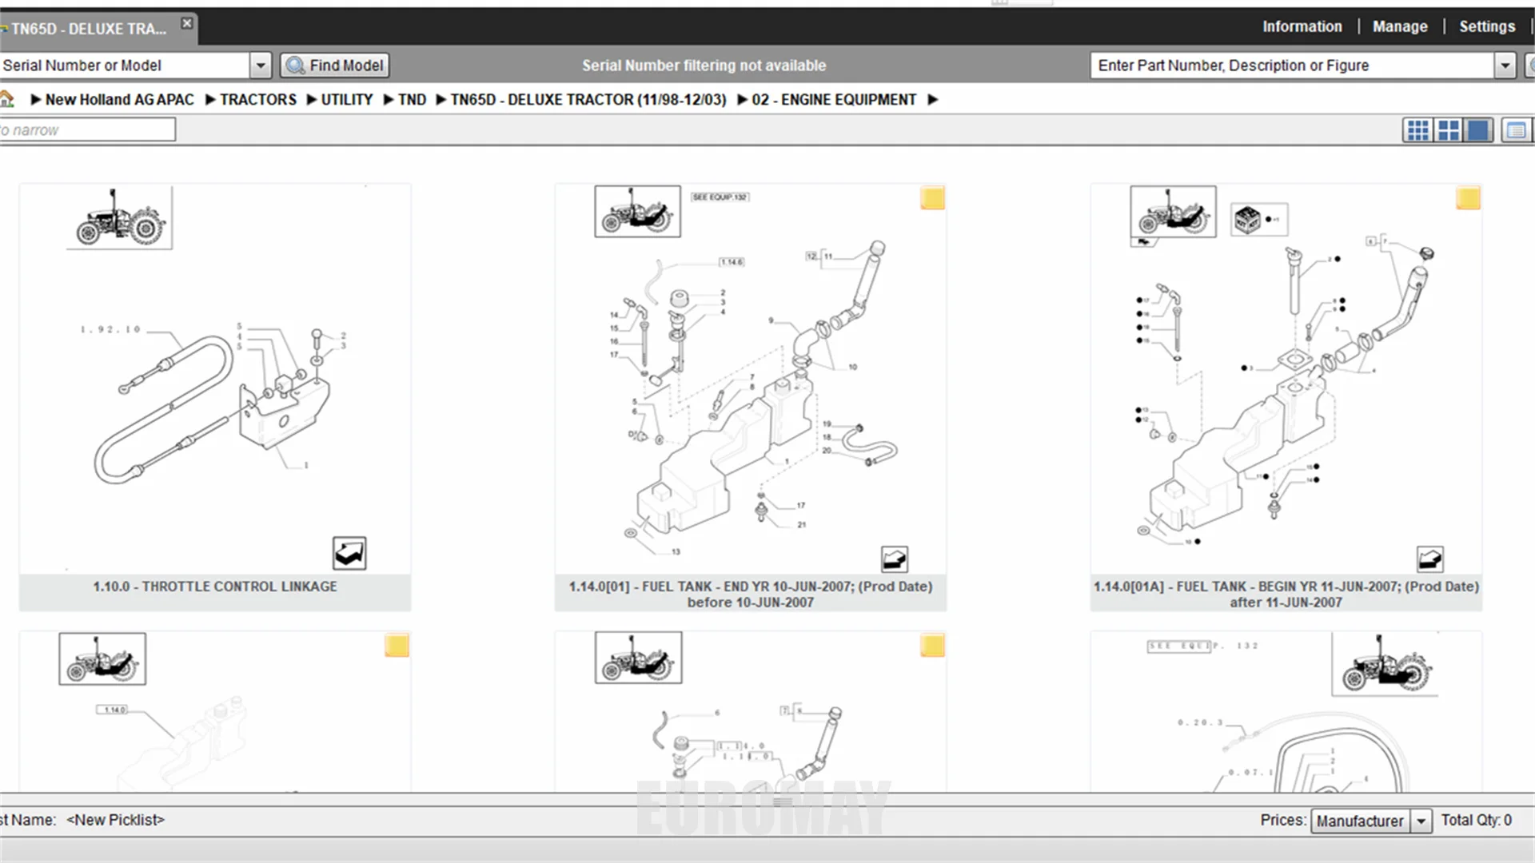This screenshot has width=1535, height=863.
Task: Expand Serial Number or Model dropdown
Action: coord(261,66)
